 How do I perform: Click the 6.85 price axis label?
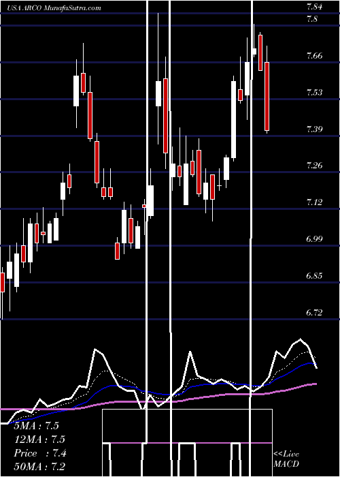pyautogui.click(x=314, y=276)
